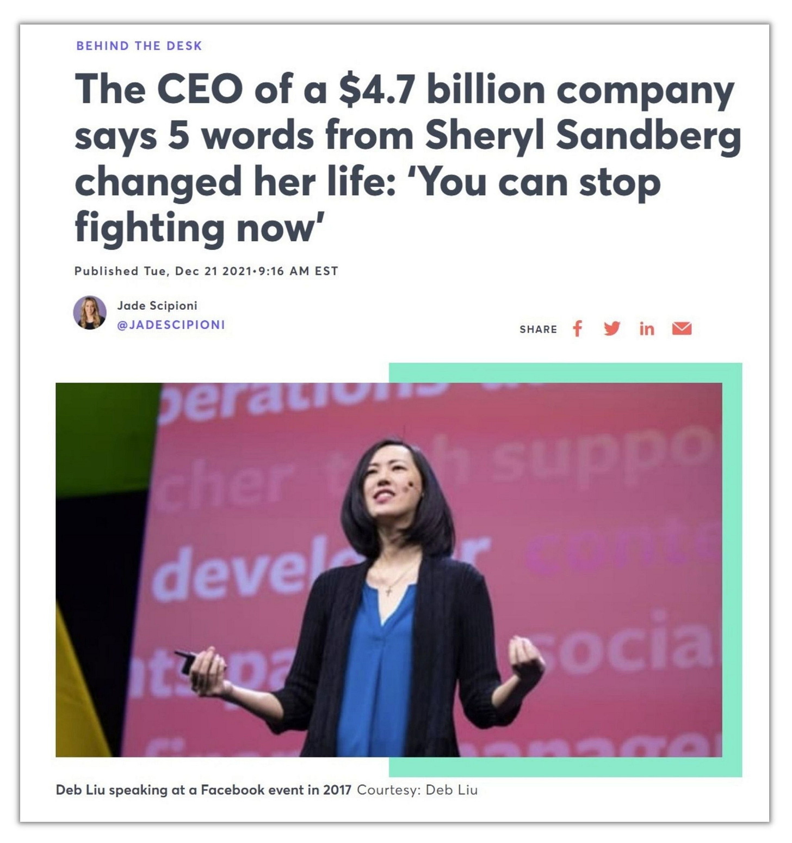This screenshot has width=792, height=843.
Task: Open the Jade Scipioni author name link
Action: point(157,306)
